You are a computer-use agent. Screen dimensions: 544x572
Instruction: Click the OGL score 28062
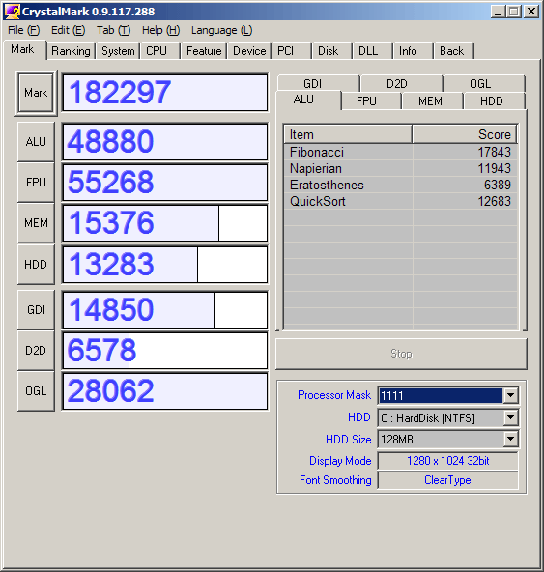[x=165, y=391]
